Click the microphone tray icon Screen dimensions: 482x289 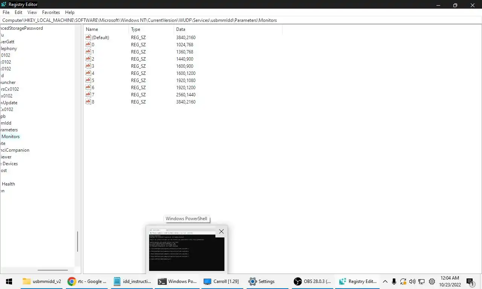394,281
